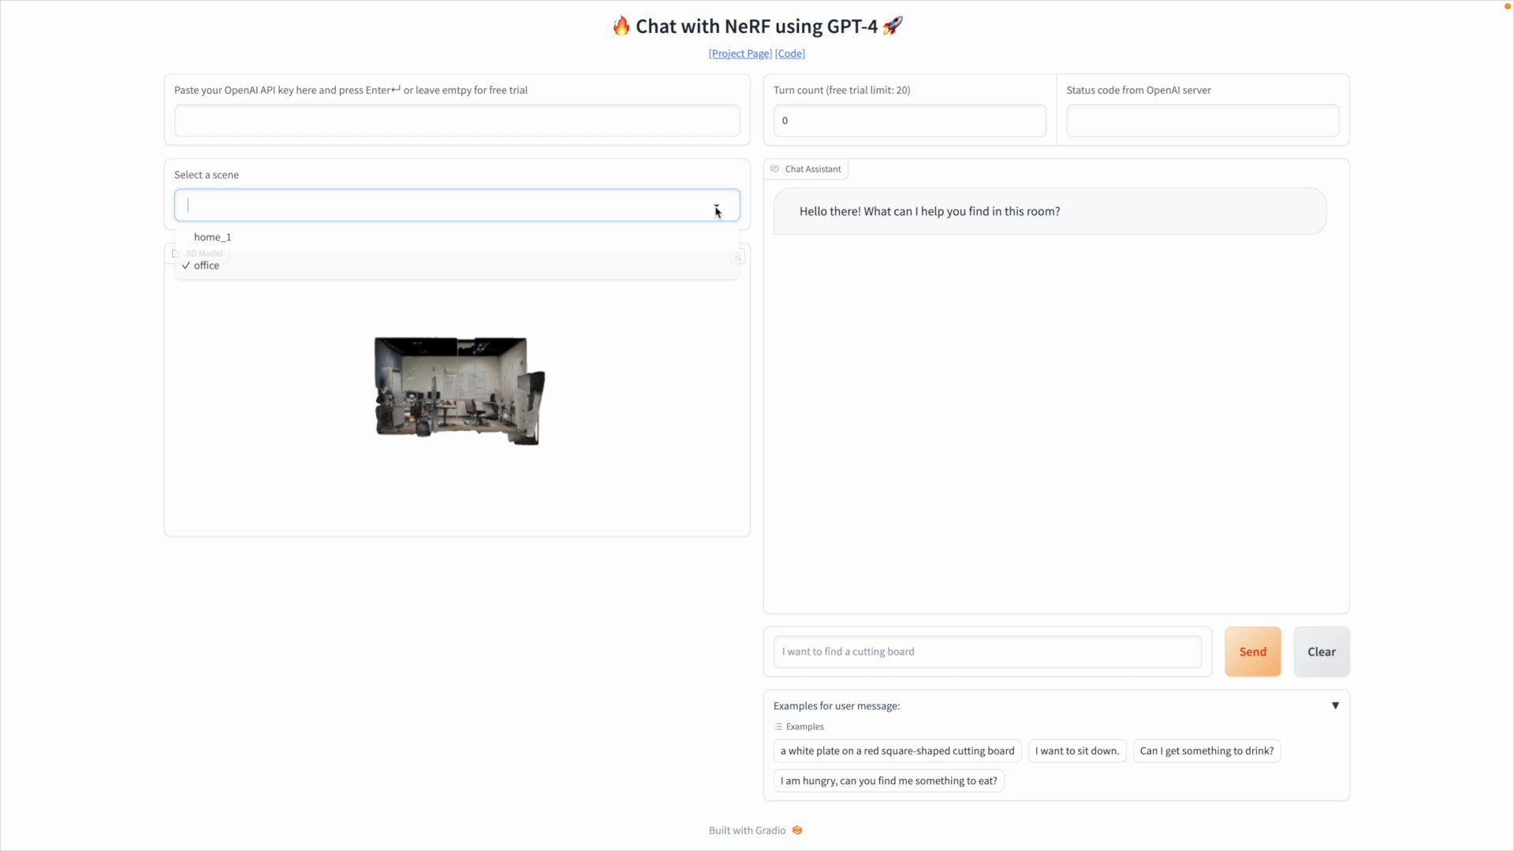Click the file icon on the 3D Model panel
This screenshot has width=1514, height=851.
tap(175, 253)
